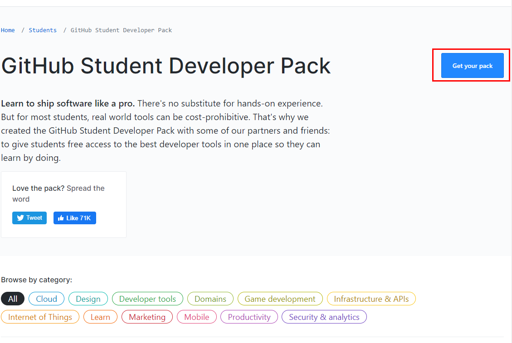Click the Facebook Like 71K button
The height and width of the screenshot is (343, 512).
point(75,218)
